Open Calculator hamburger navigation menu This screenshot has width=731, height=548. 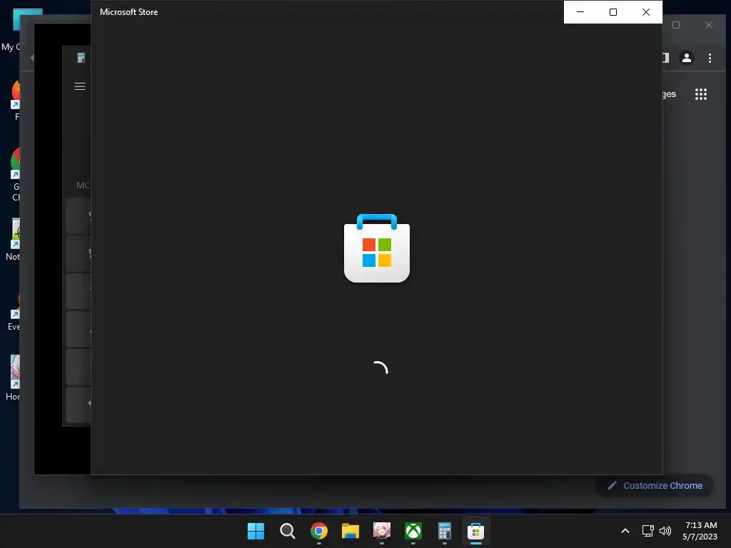[x=80, y=86]
